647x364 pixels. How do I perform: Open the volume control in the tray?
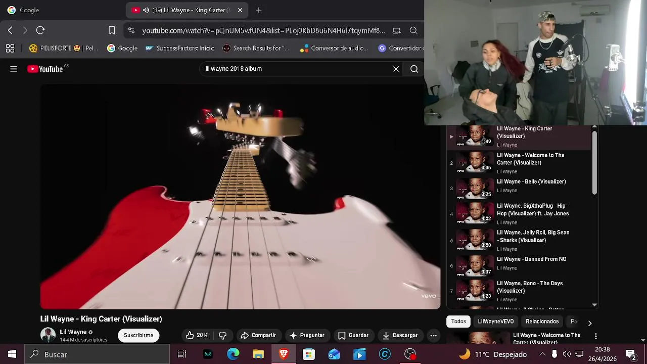(x=567, y=354)
